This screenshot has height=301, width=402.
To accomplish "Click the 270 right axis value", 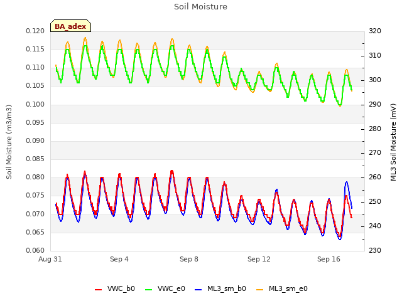I will (375, 153).
